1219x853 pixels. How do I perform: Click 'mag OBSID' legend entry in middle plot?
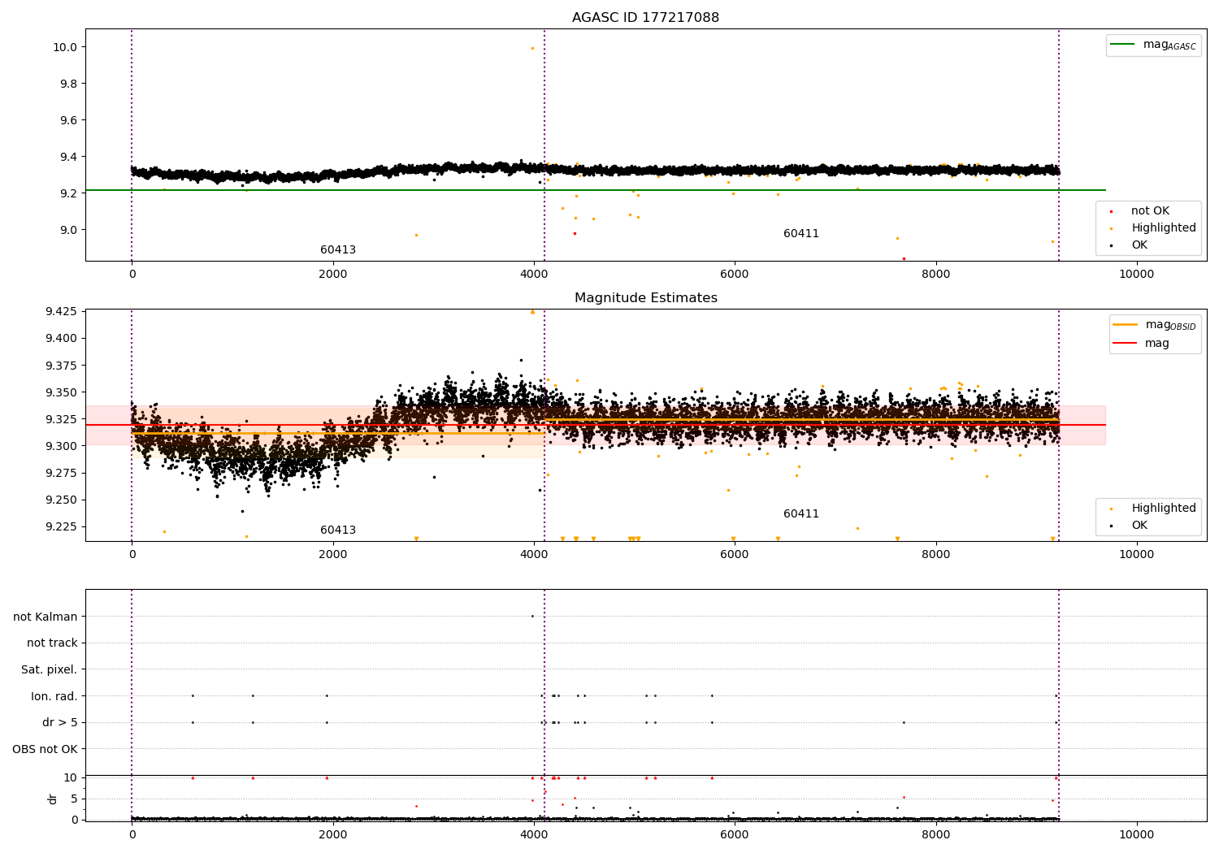[1154, 325]
